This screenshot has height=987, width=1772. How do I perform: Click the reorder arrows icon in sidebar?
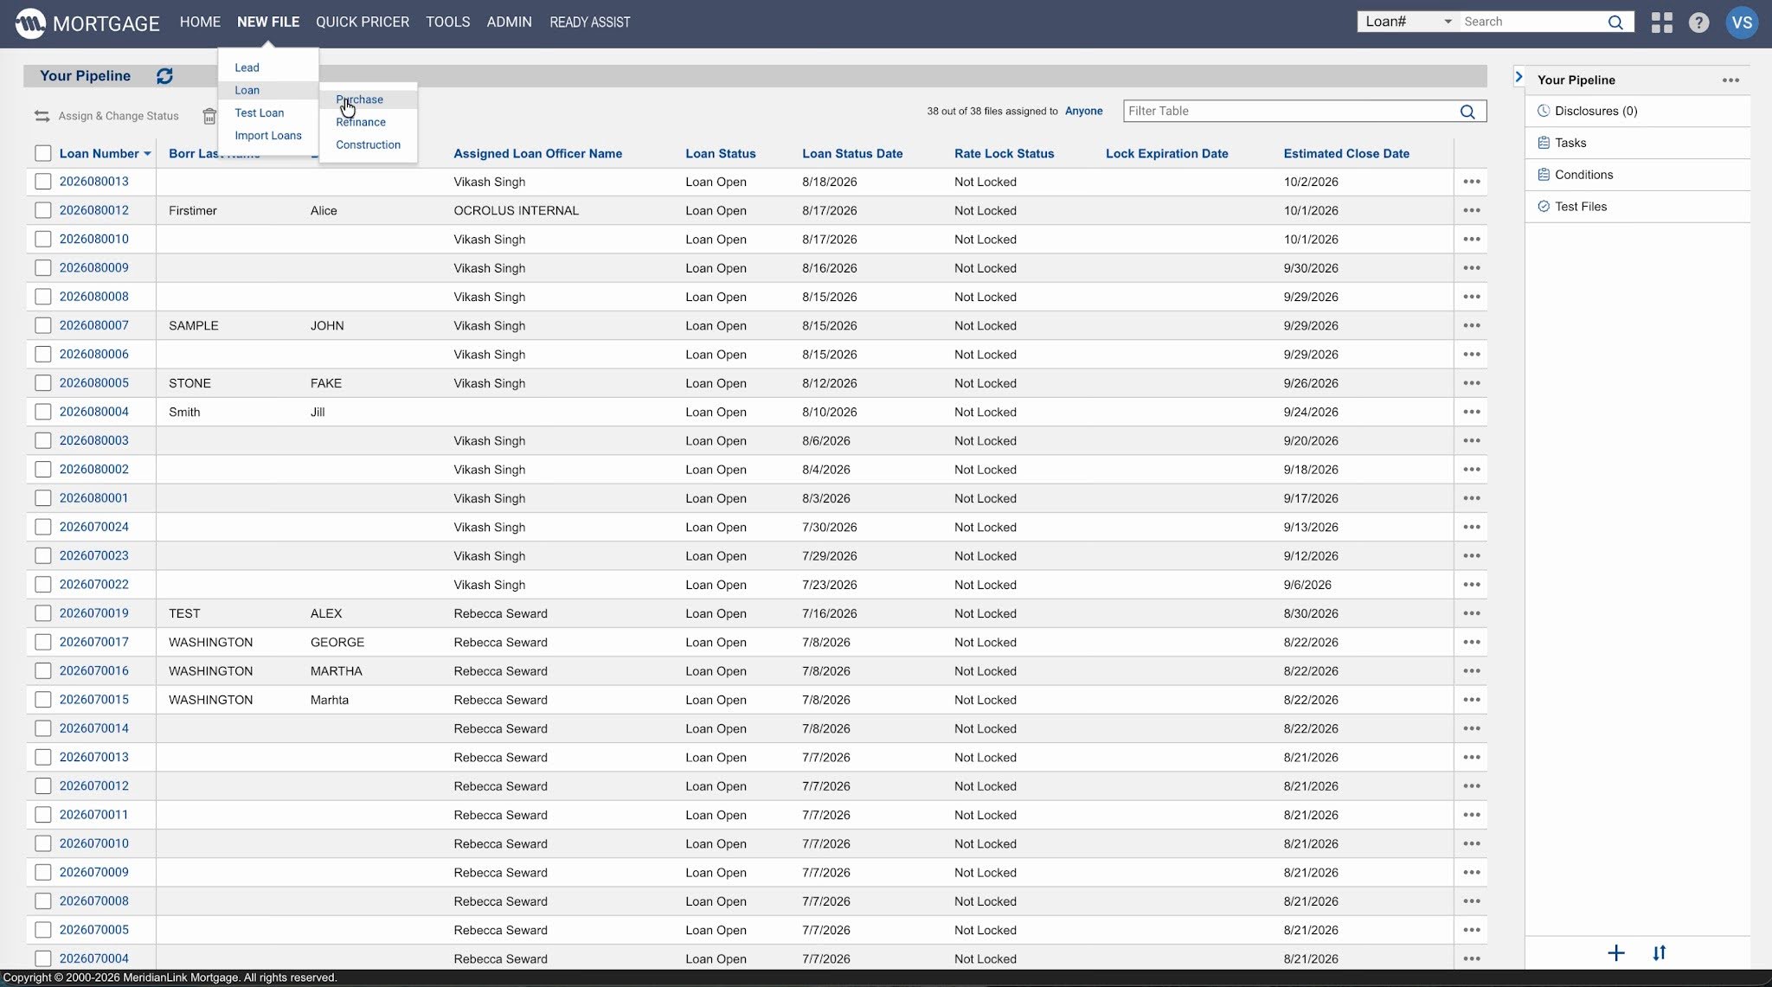tap(1659, 953)
